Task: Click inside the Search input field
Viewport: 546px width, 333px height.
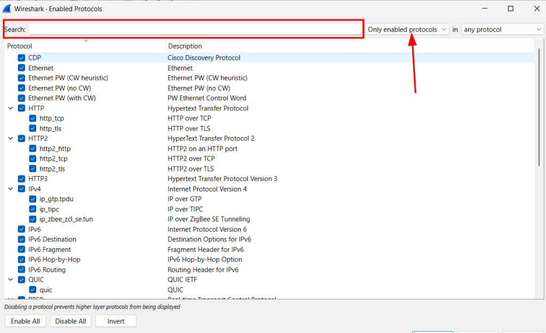Action: tap(195, 29)
